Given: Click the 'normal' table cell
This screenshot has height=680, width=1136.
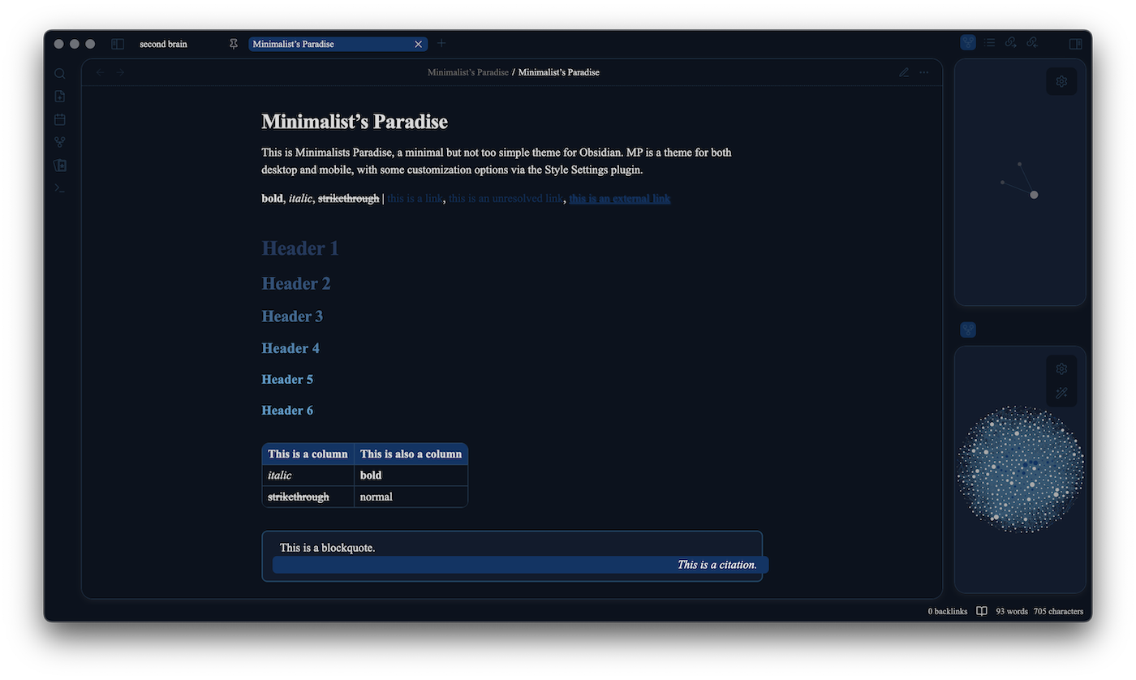Looking at the screenshot, I should (x=411, y=497).
